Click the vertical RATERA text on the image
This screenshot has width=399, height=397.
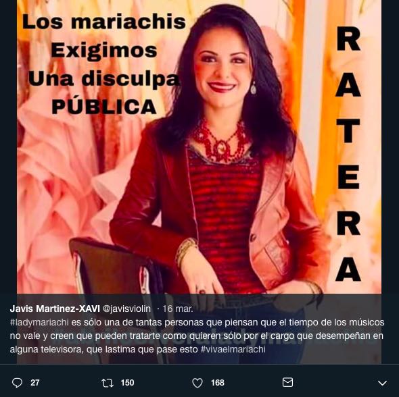(x=348, y=157)
